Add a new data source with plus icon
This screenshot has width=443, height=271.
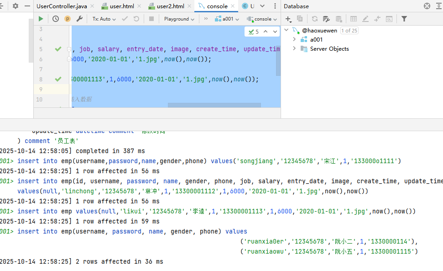point(288,19)
